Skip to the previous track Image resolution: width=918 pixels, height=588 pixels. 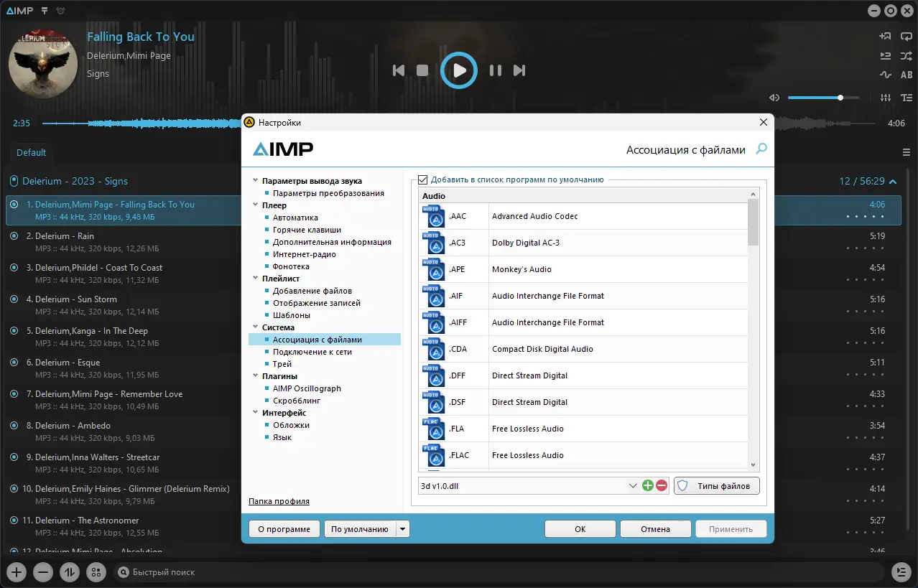click(399, 70)
